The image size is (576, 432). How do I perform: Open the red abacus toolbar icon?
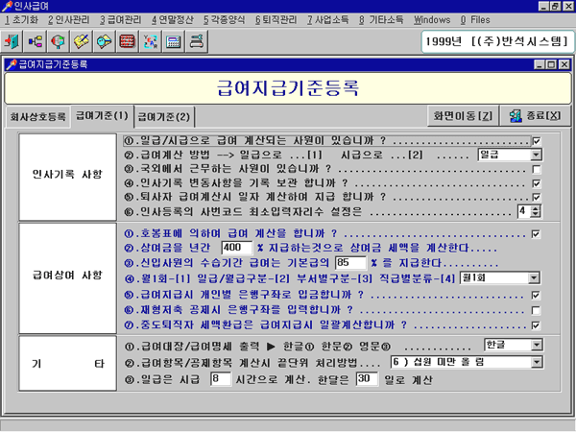pyautogui.click(x=127, y=42)
